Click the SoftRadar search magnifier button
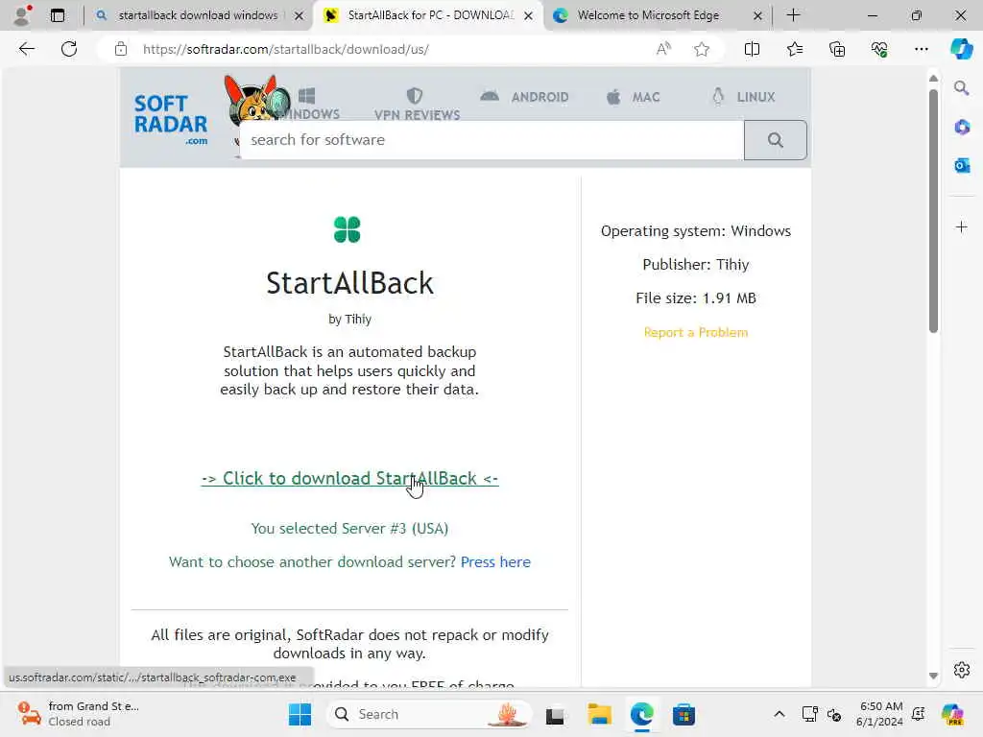 click(x=776, y=140)
